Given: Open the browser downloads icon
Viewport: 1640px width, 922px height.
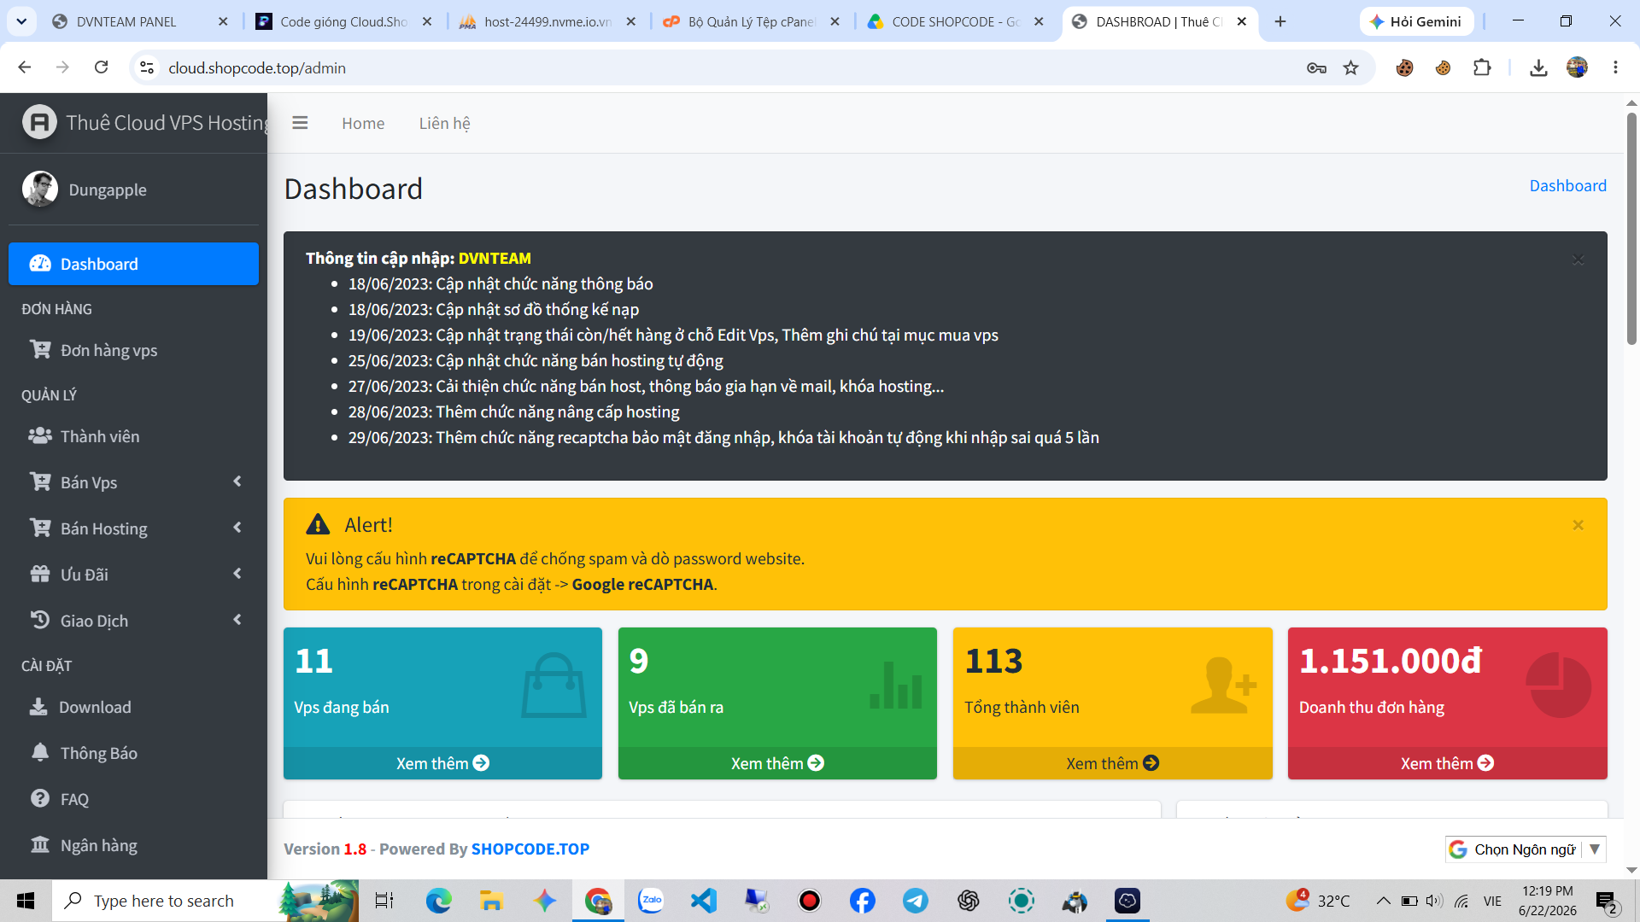Looking at the screenshot, I should point(1538,67).
